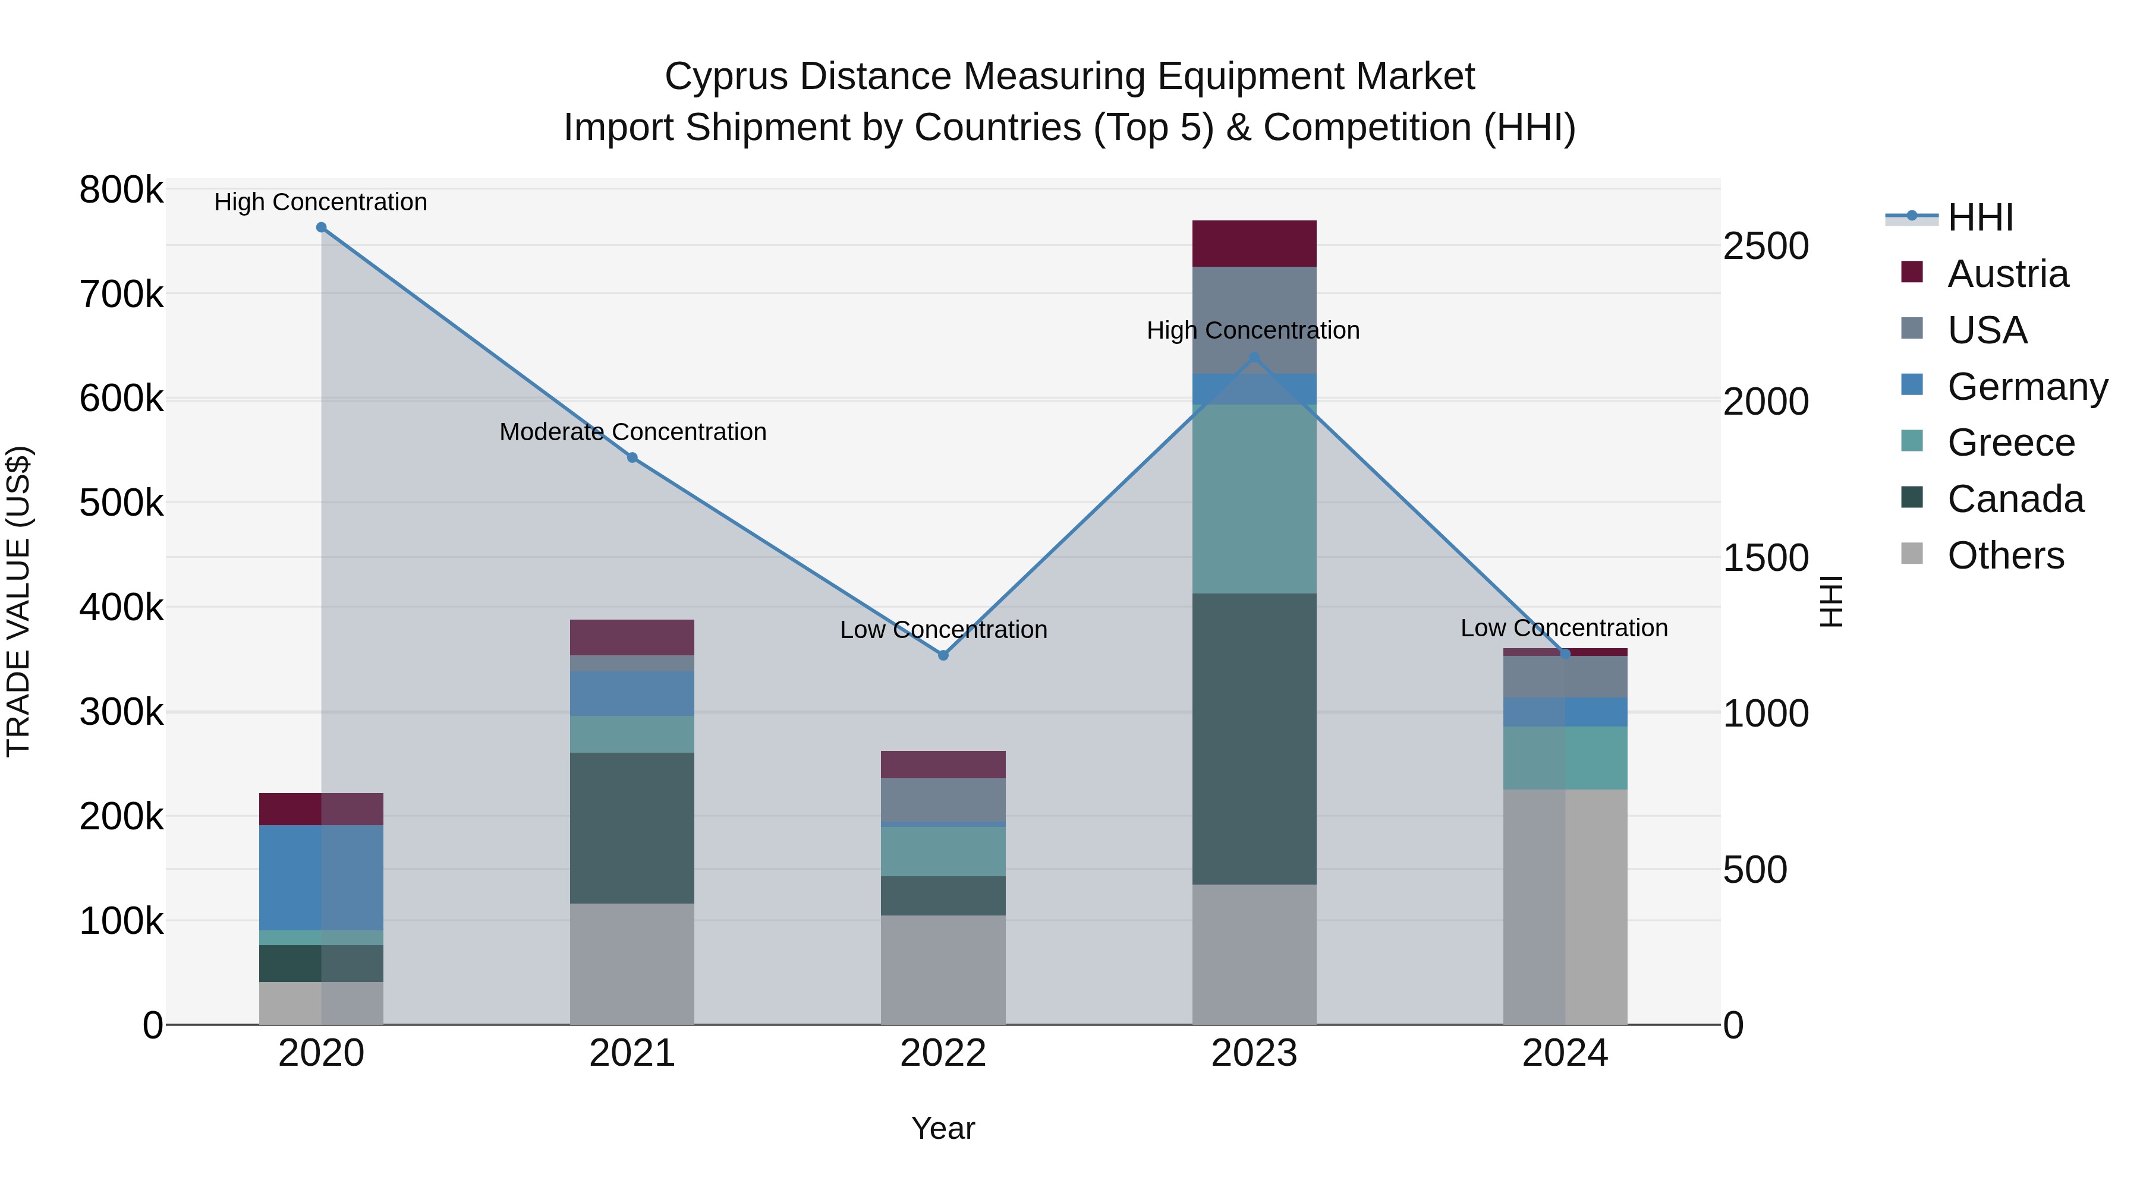Click the Others segment in 2021 bar
The image size is (2140, 1203).
point(632,964)
